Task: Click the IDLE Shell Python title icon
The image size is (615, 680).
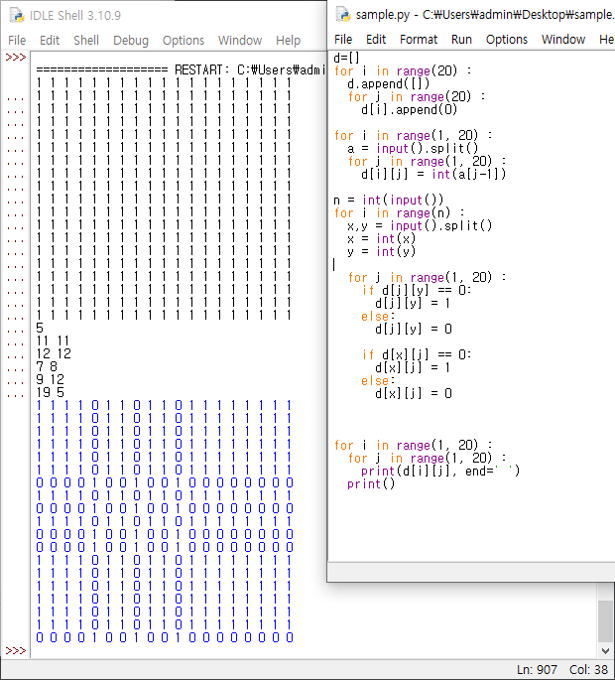Action: (17, 15)
